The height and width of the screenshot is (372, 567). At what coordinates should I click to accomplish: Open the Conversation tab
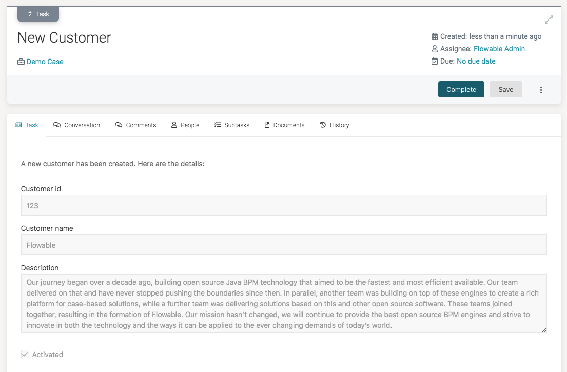[77, 125]
